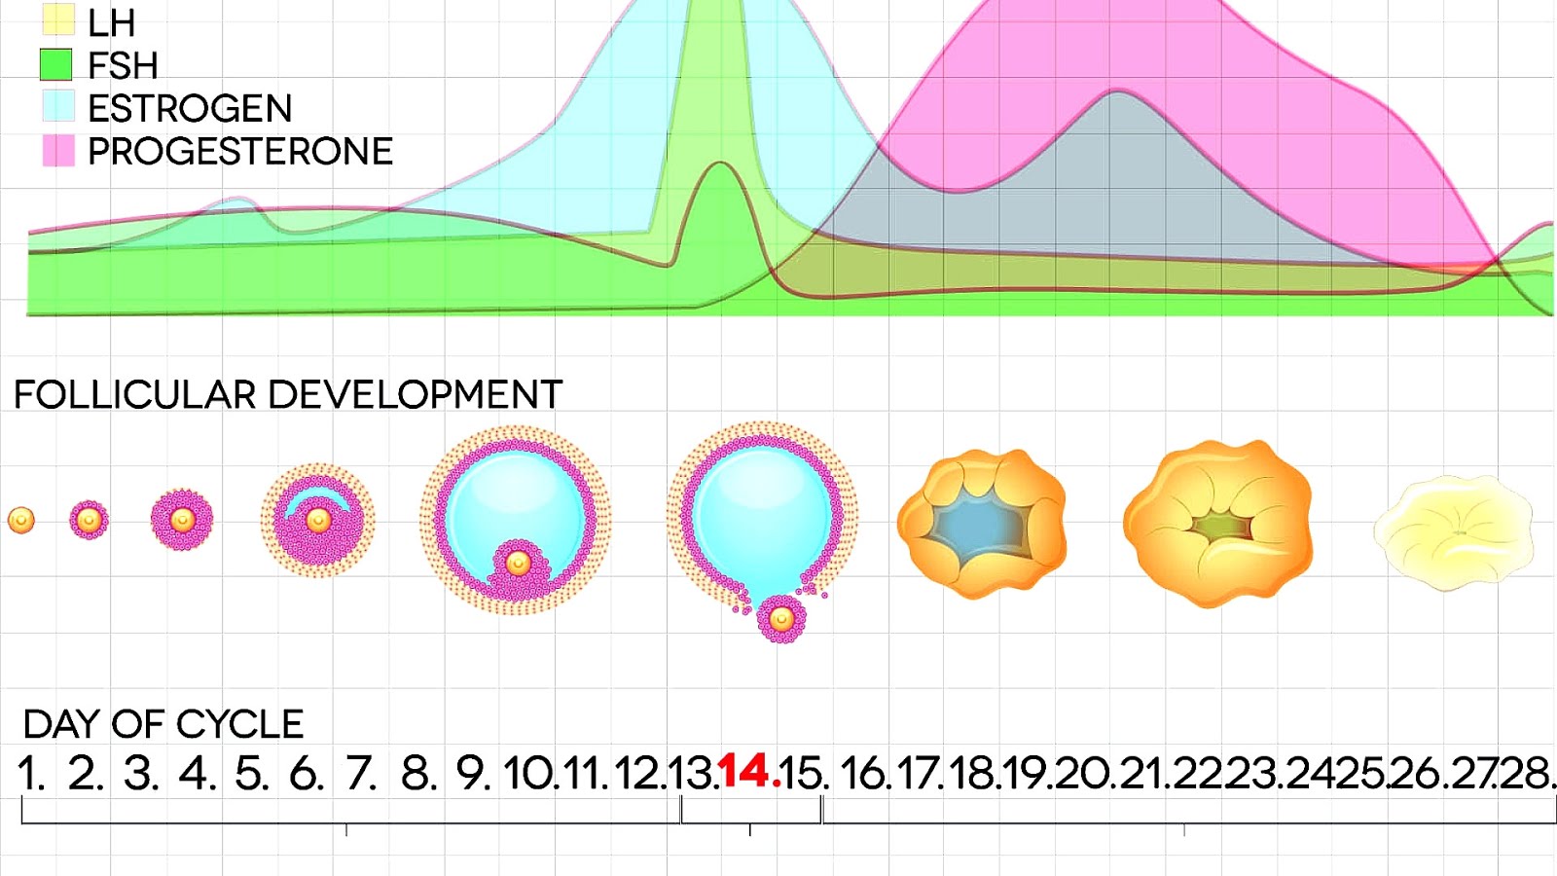The width and height of the screenshot is (1557, 876).
Task: Click day 25 on the cycle axis
Action: (x=1362, y=774)
